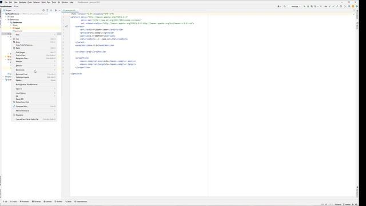Choose Copy from context menu

coord(34,42)
